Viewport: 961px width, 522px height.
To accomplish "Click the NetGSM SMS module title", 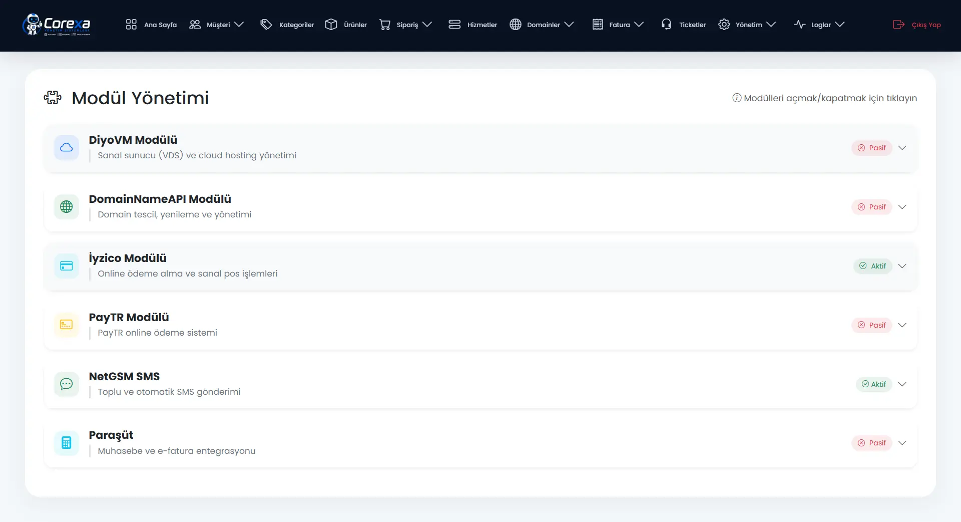I will pyautogui.click(x=124, y=376).
